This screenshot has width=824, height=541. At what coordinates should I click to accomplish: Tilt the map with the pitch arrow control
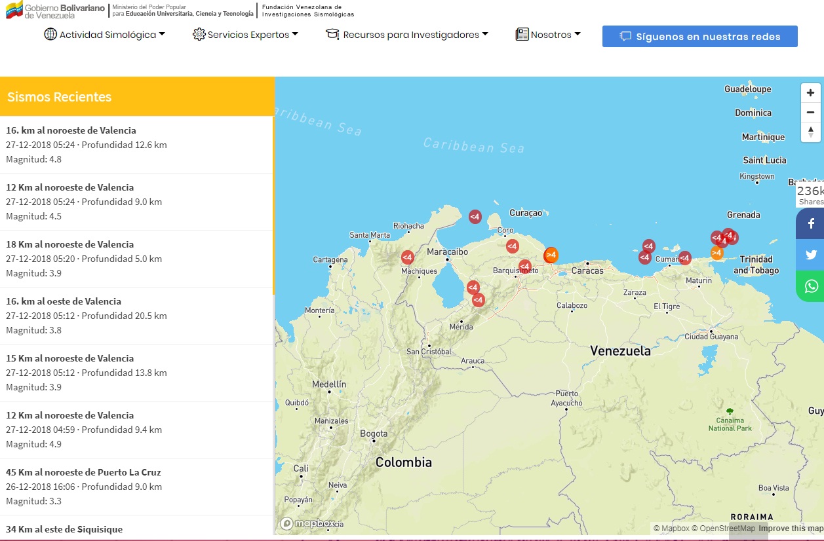[811, 133]
